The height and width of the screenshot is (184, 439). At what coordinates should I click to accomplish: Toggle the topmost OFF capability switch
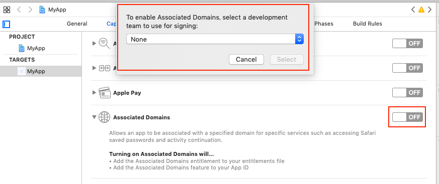click(x=407, y=44)
